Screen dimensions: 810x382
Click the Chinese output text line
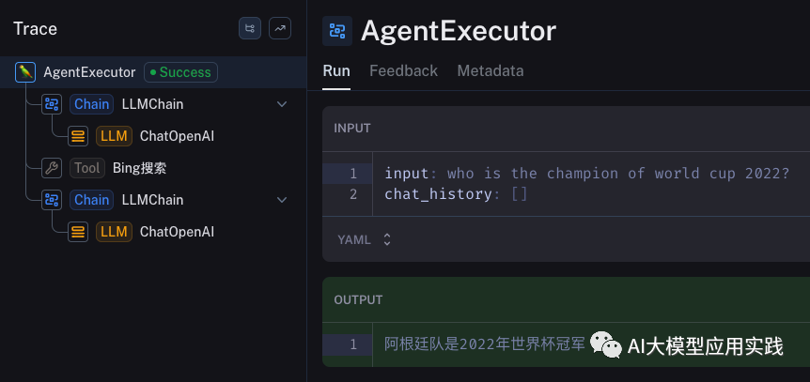tap(484, 344)
